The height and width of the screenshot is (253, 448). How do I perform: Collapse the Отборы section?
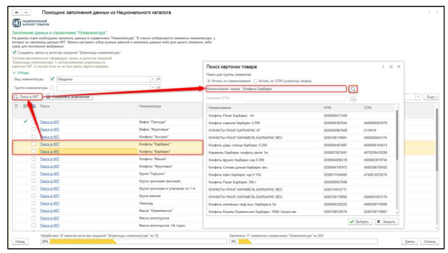point(14,73)
